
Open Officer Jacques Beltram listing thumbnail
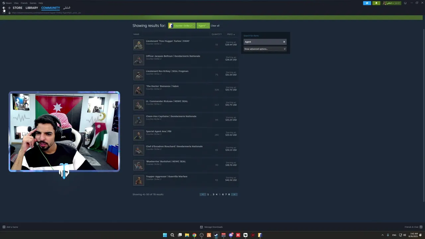pos(138,60)
